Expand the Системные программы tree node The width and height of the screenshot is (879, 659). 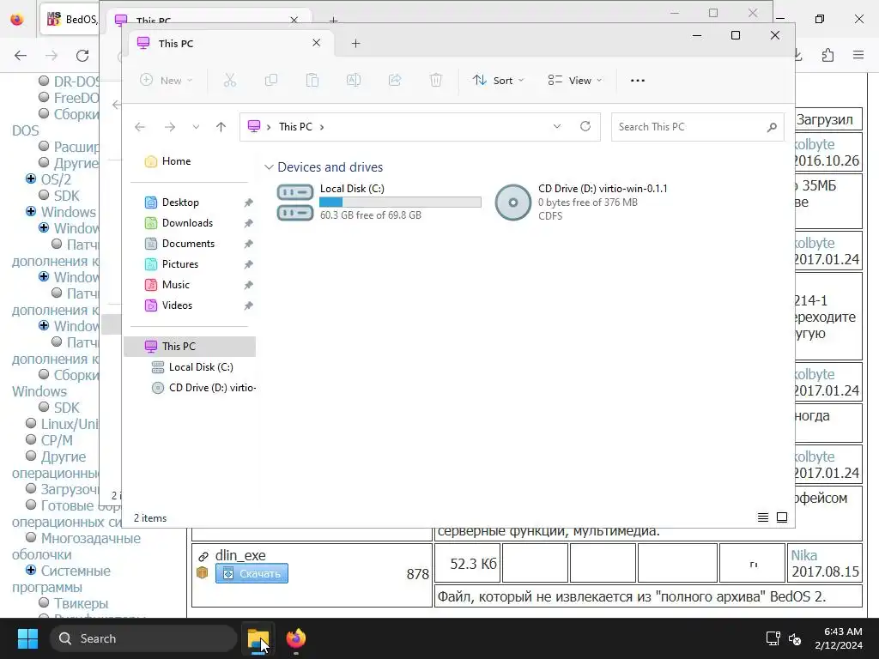point(31,570)
